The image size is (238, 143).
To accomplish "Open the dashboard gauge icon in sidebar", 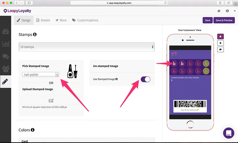I will pos(6,32).
